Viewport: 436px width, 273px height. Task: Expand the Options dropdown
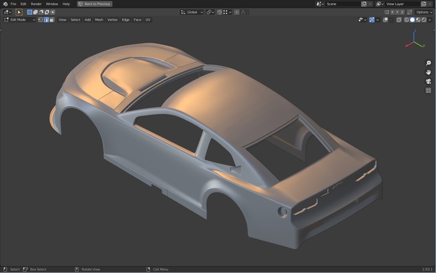[x=424, y=12]
